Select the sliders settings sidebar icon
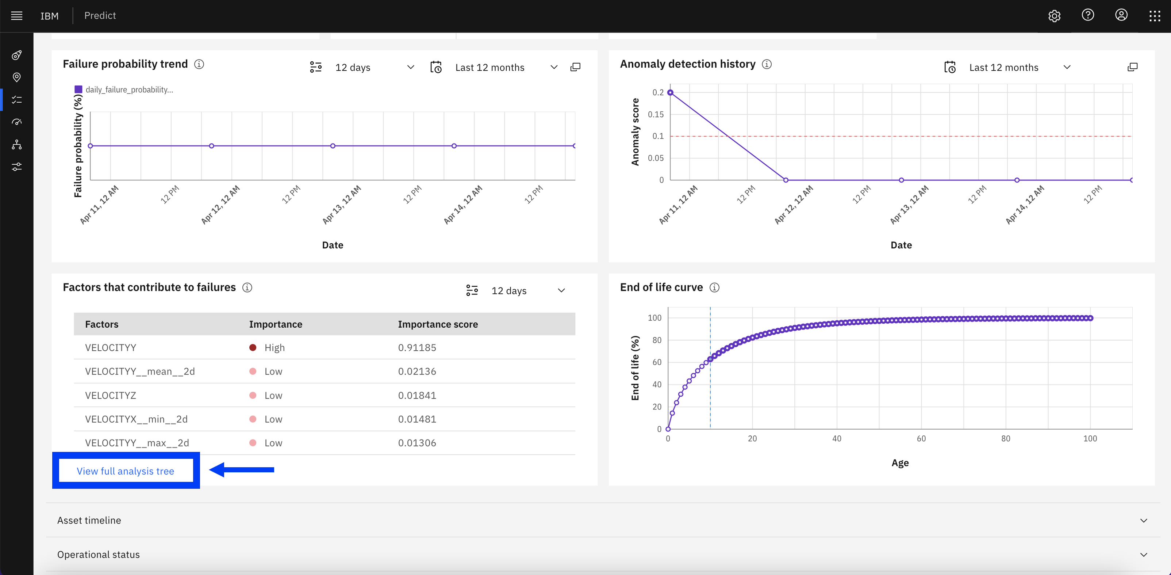 tap(17, 167)
